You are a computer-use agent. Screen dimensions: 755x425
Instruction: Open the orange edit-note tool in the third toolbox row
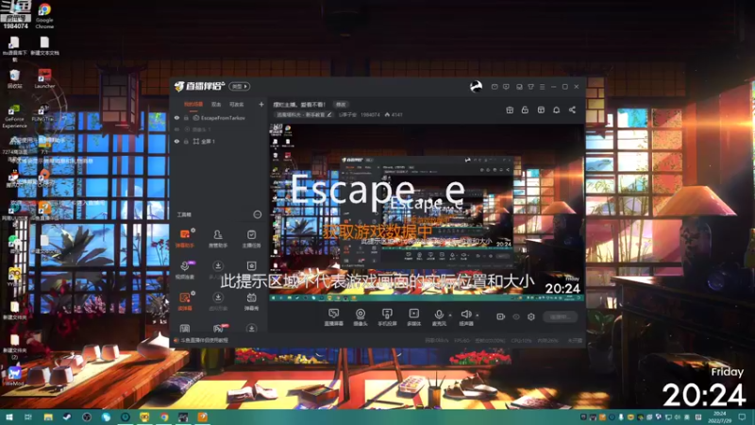[185, 297]
